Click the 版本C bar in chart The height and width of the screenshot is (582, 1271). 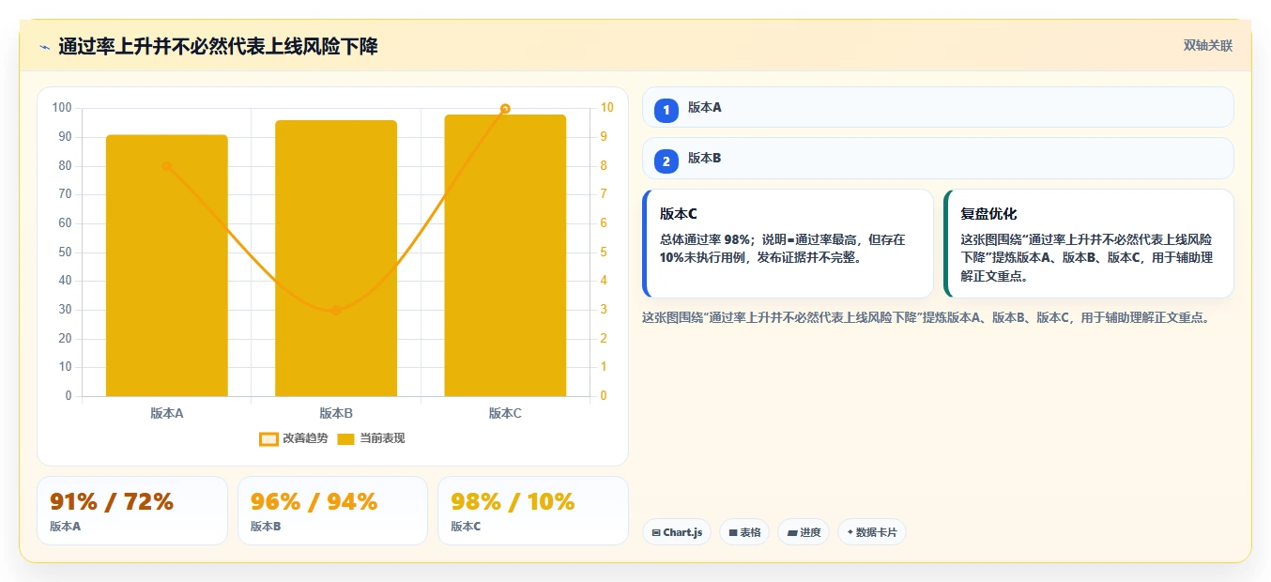[505, 255]
